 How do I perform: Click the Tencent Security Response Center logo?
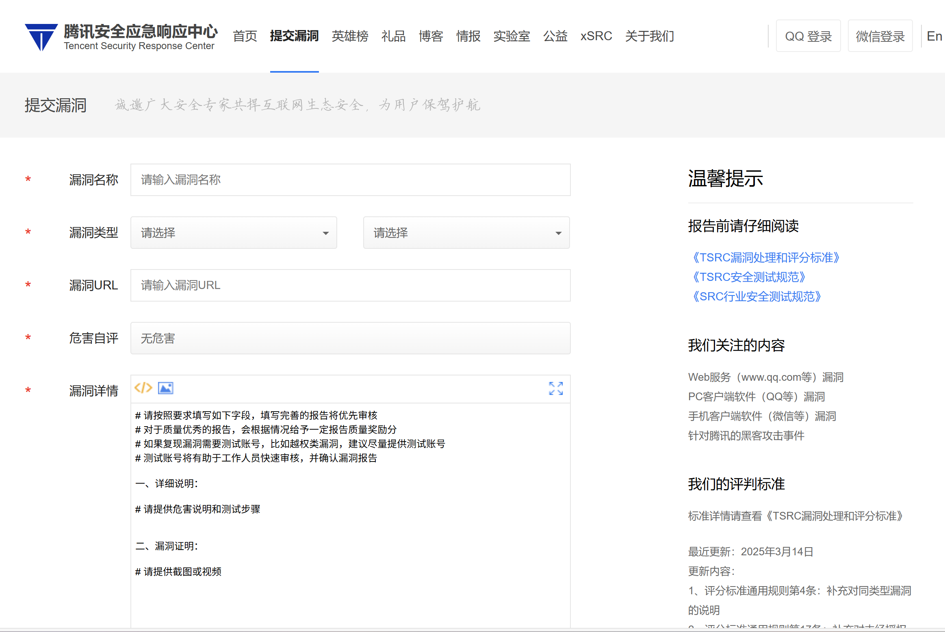(x=121, y=37)
